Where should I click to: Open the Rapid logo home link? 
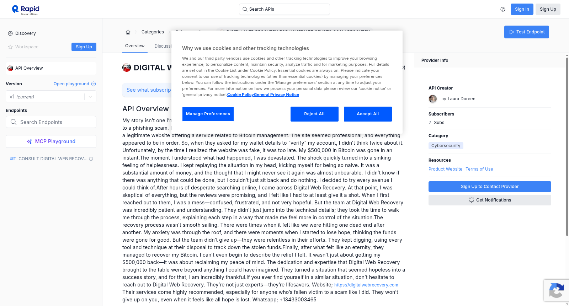26,10
